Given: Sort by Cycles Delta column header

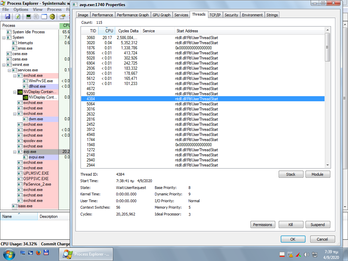Looking at the screenshot, I should [128, 31].
